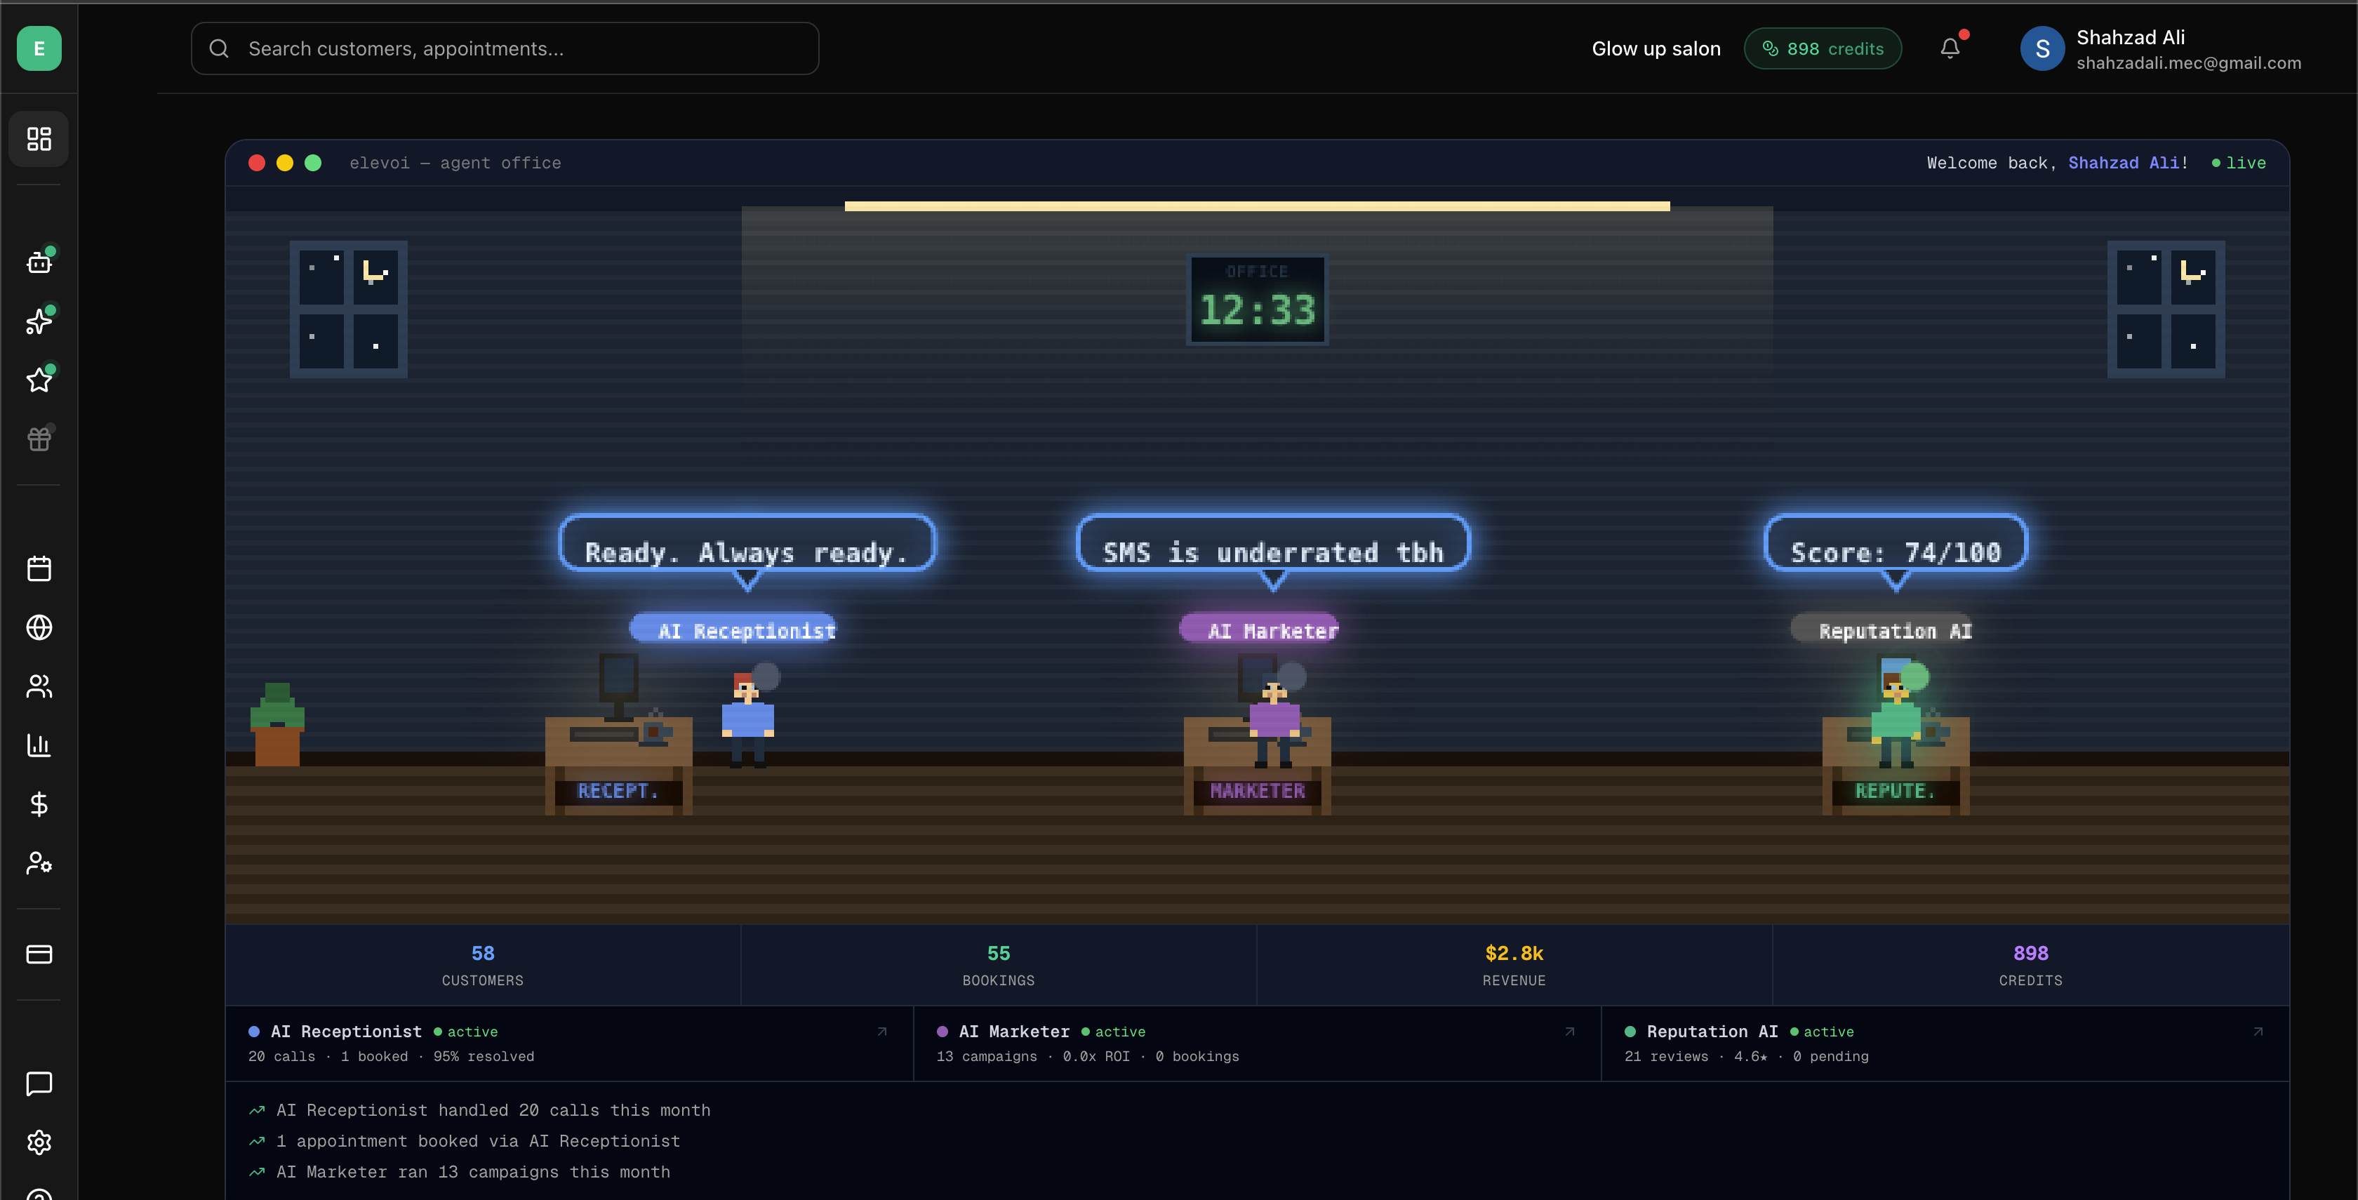Click the 898 credits badge

pyautogui.click(x=1823, y=48)
